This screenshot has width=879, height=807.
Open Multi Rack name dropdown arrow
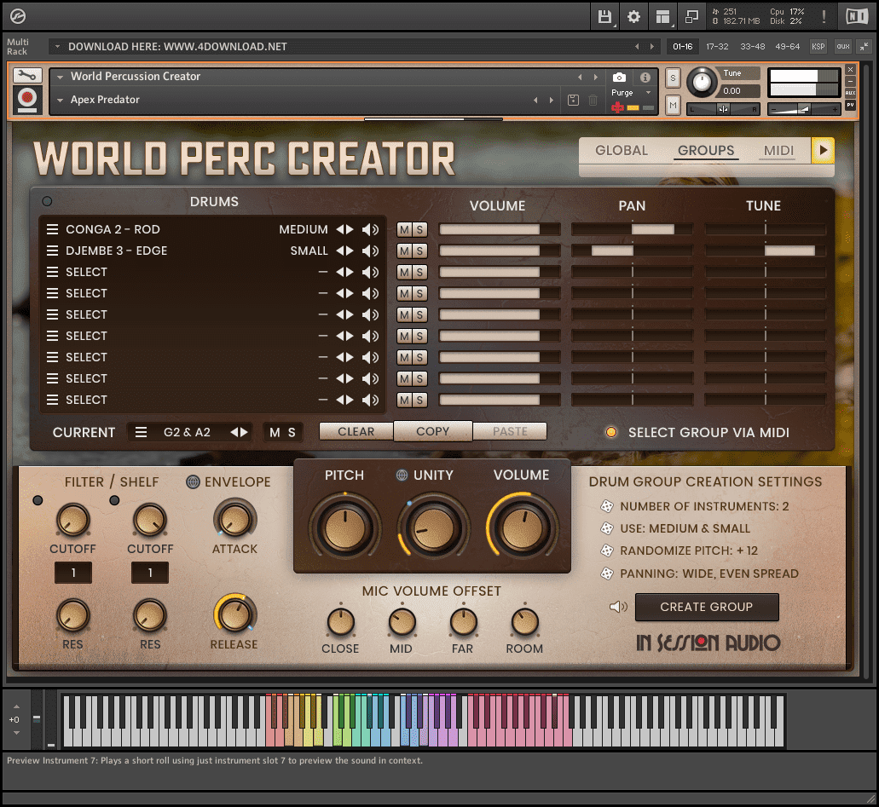click(x=57, y=47)
